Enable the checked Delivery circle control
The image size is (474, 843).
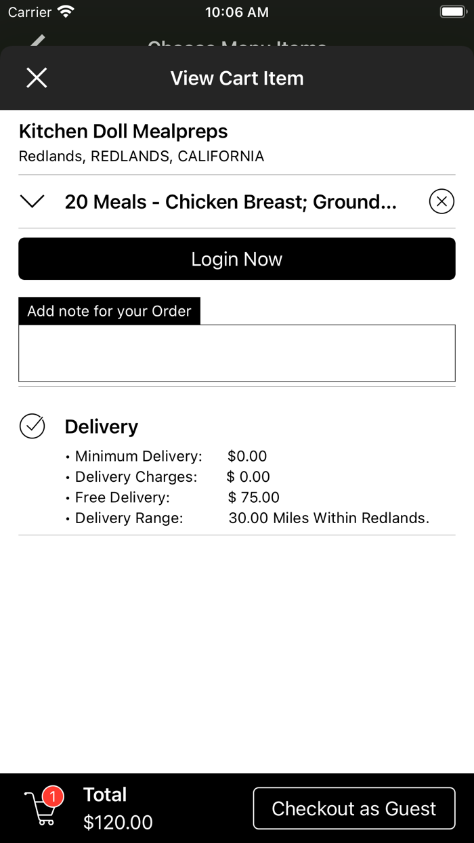(x=32, y=426)
